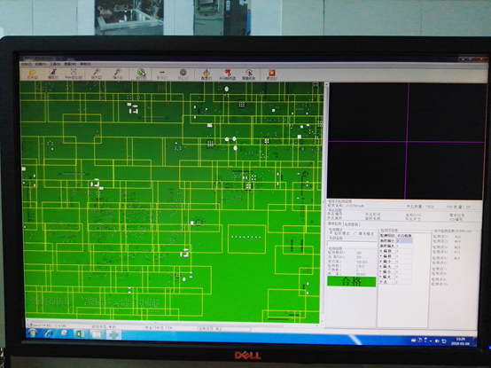Screen dimensions: 491x368
Task: Click the second magnifier Zoom Out icon
Action: pyautogui.click(x=118, y=74)
